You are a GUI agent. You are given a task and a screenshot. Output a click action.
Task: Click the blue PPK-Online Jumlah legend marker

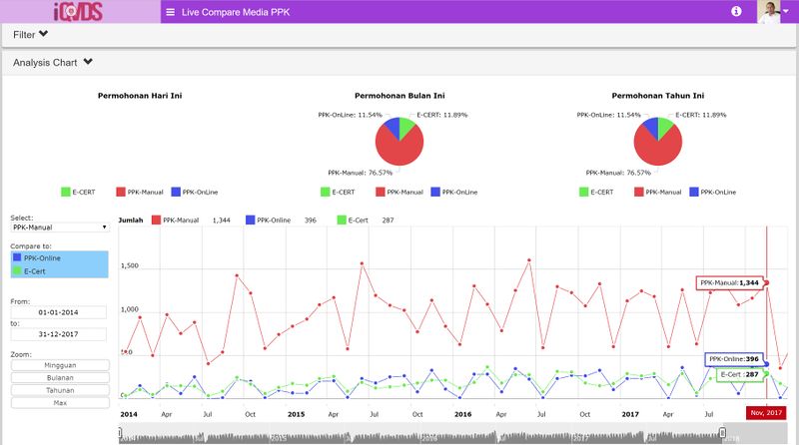coord(251,220)
